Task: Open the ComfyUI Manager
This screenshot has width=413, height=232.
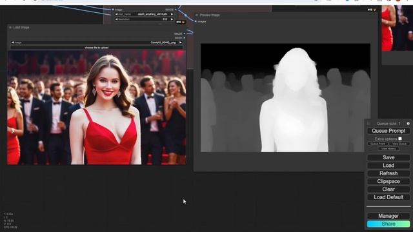Action: pos(388,216)
